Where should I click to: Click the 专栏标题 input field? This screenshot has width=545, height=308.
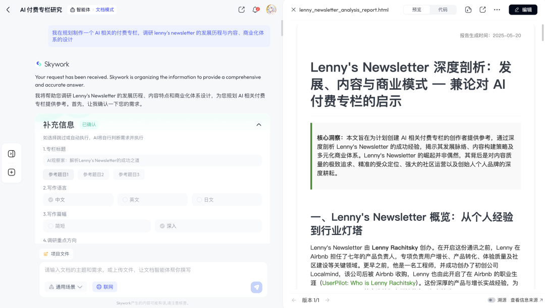(152, 160)
